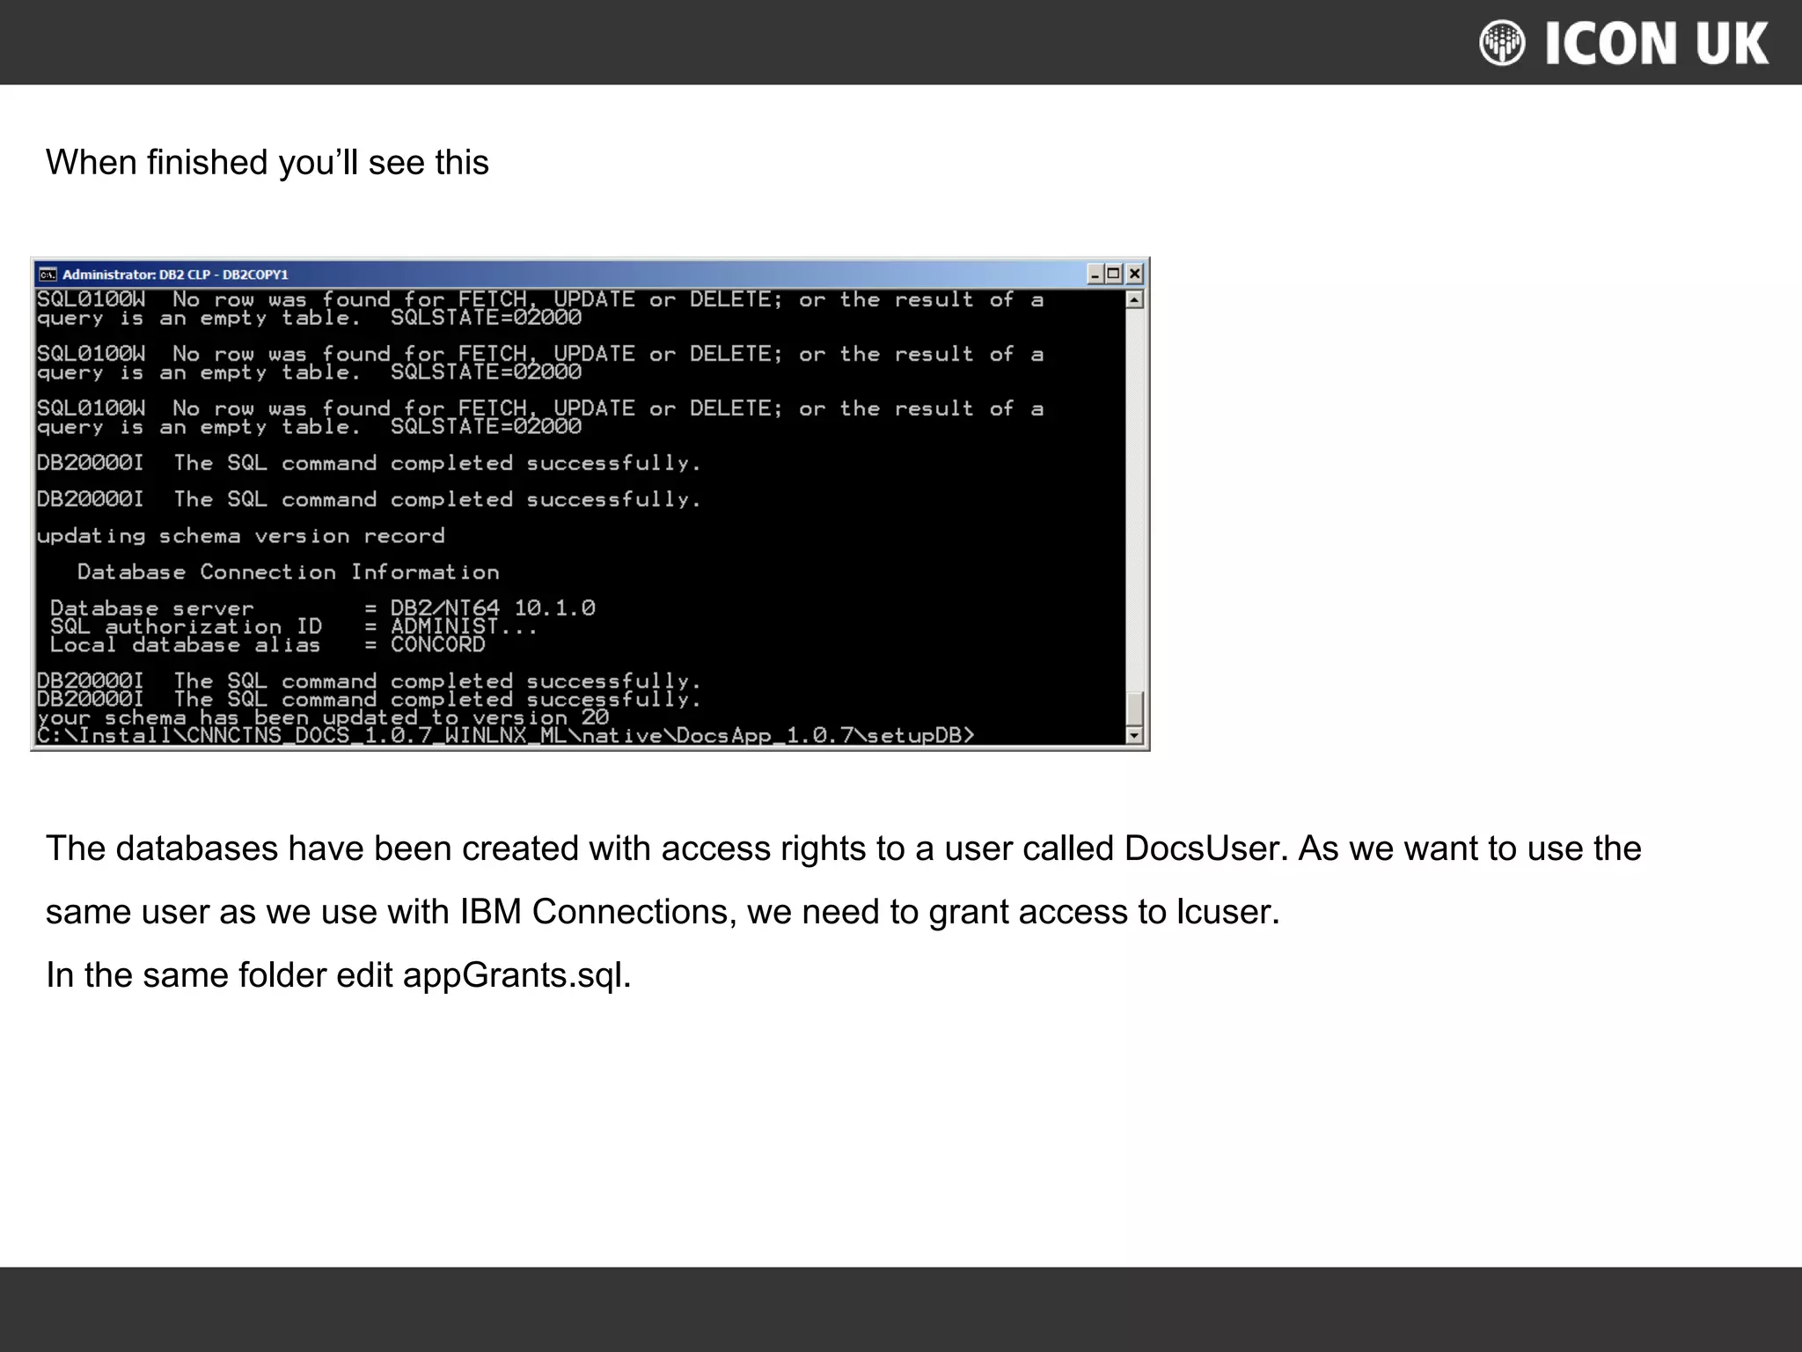Click the 'edit appGrants.sql' instruction text
The width and height of the screenshot is (1802, 1352).
click(x=339, y=975)
